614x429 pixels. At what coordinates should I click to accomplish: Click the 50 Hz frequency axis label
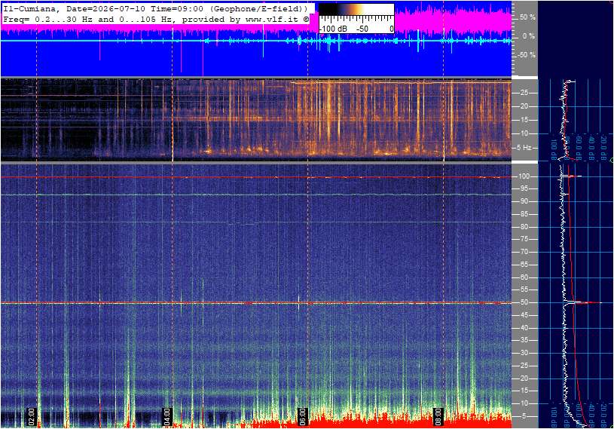pyautogui.click(x=524, y=302)
